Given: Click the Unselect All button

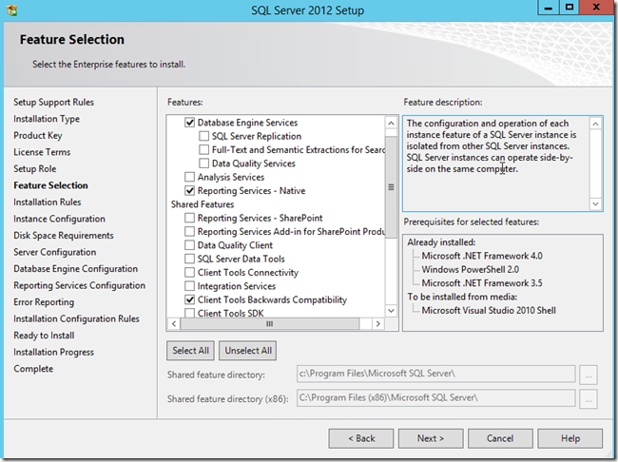Looking at the screenshot, I should point(248,351).
